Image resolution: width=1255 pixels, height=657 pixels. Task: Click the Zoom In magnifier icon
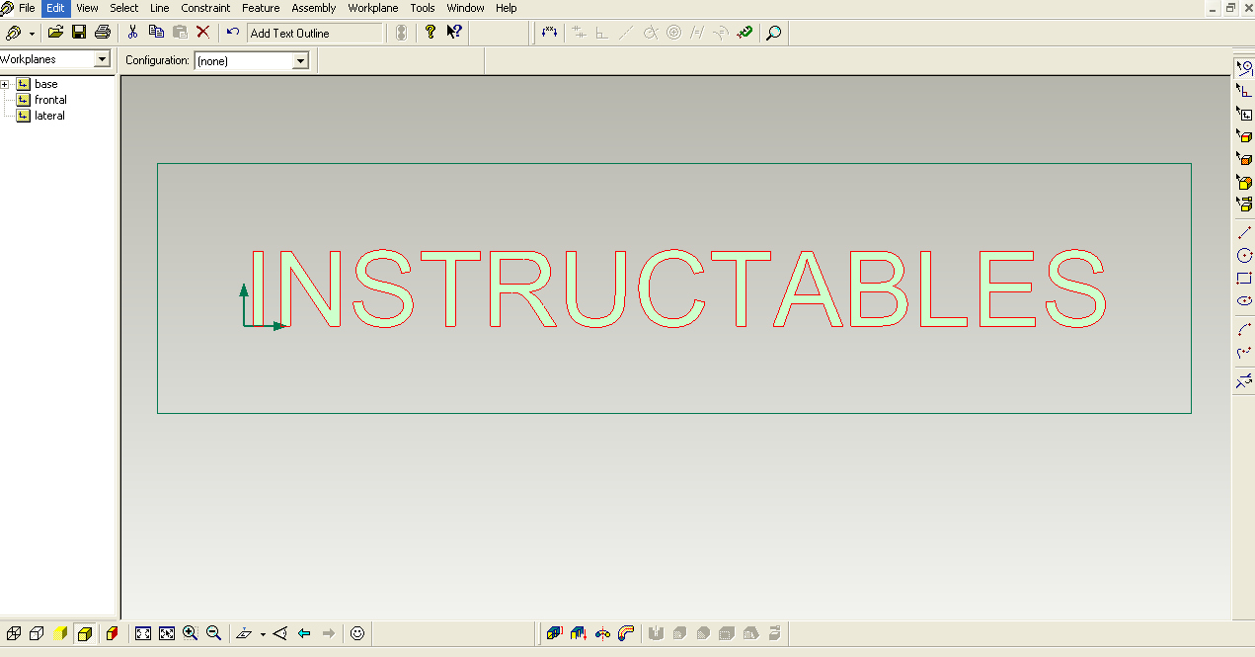190,633
